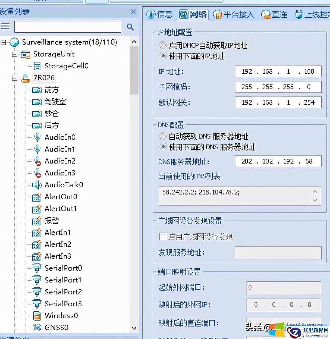This screenshot has width=330, height=339.
Task: Click the 默认网关 input field
Action: click(x=278, y=102)
